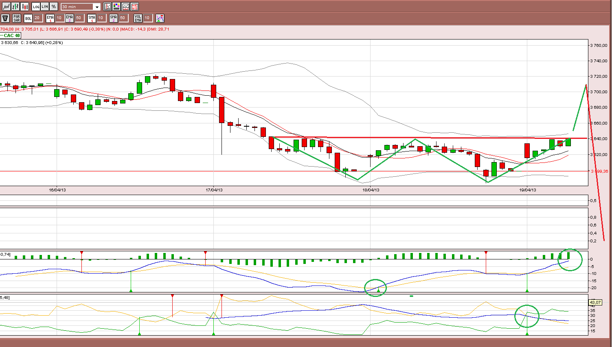The width and height of the screenshot is (612, 347).
Task: Edit the EMA 2 period field
Action: (79, 18)
